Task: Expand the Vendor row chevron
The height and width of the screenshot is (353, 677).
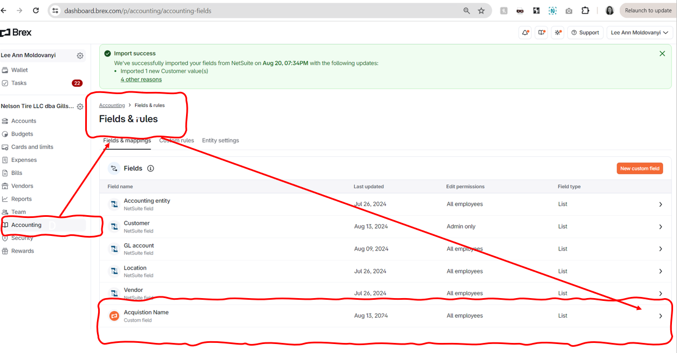Action: click(661, 294)
